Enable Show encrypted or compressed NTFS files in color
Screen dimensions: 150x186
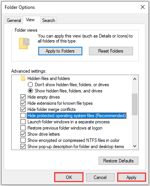pos(23,140)
